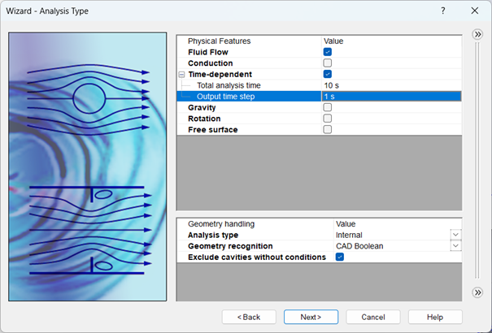
Task: Disable the Fluid Flow checkbox
Action: (328, 52)
